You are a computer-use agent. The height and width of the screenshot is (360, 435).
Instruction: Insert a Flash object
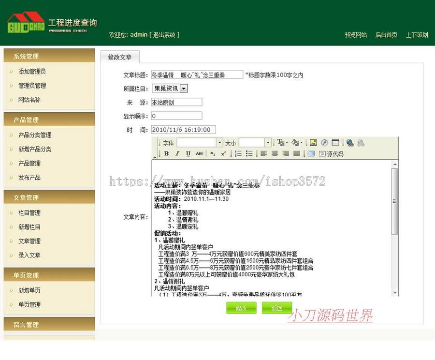(324, 142)
